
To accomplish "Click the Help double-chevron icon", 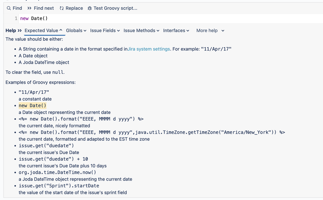I will coord(20,30).
